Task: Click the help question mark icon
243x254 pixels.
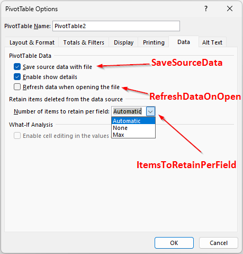Action: pyautogui.click(x=206, y=8)
